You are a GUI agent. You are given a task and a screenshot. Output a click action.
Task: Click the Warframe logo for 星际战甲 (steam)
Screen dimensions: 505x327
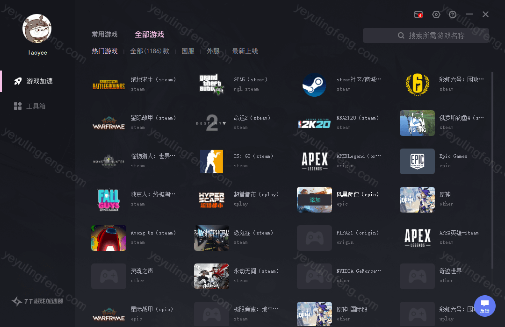[108, 123]
